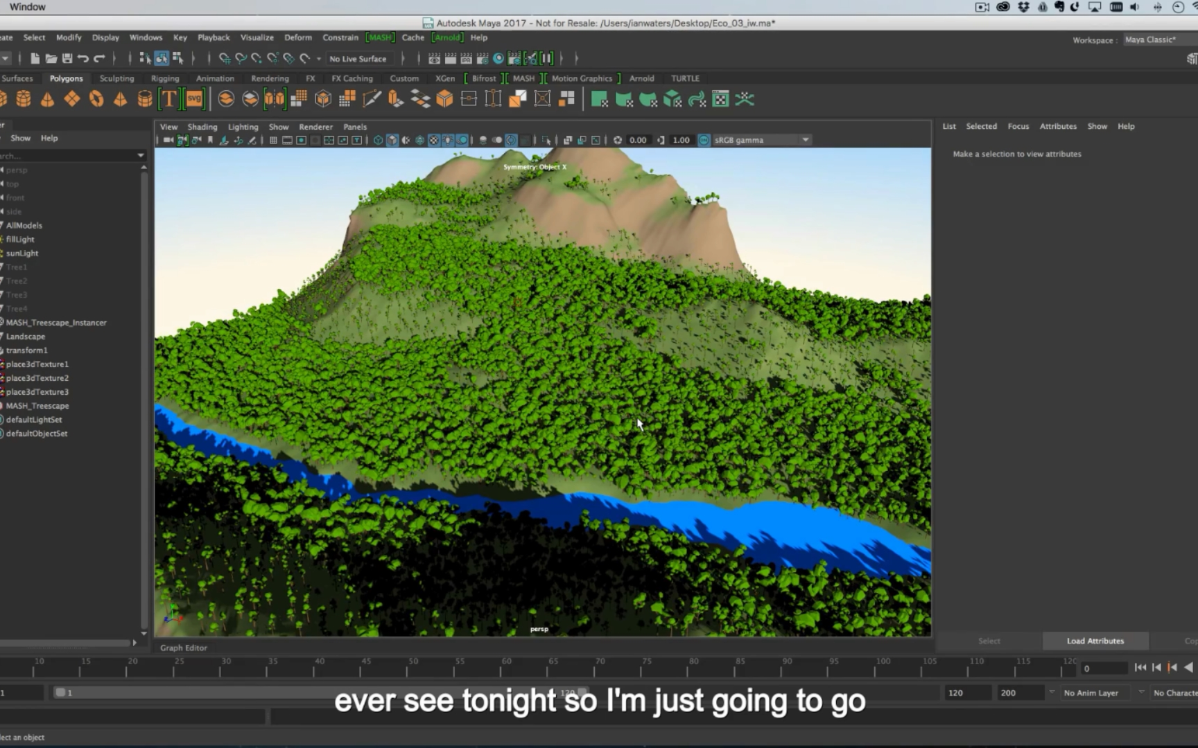Click the Combine meshes shelf icon
Viewport: 1198px width, 748px height.
click(x=226, y=99)
